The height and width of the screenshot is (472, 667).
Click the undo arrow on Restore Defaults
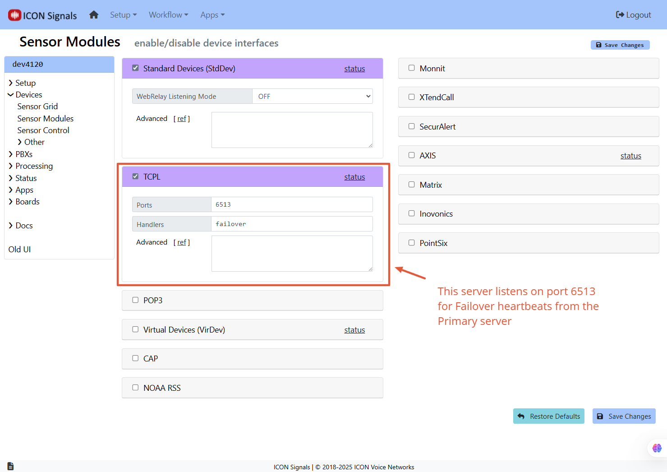pyautogui.click(x=521, y=416)
